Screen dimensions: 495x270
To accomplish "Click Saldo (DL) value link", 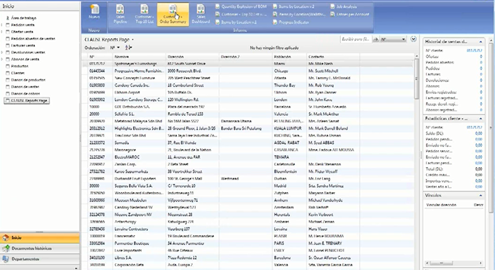I will point(479,133).
